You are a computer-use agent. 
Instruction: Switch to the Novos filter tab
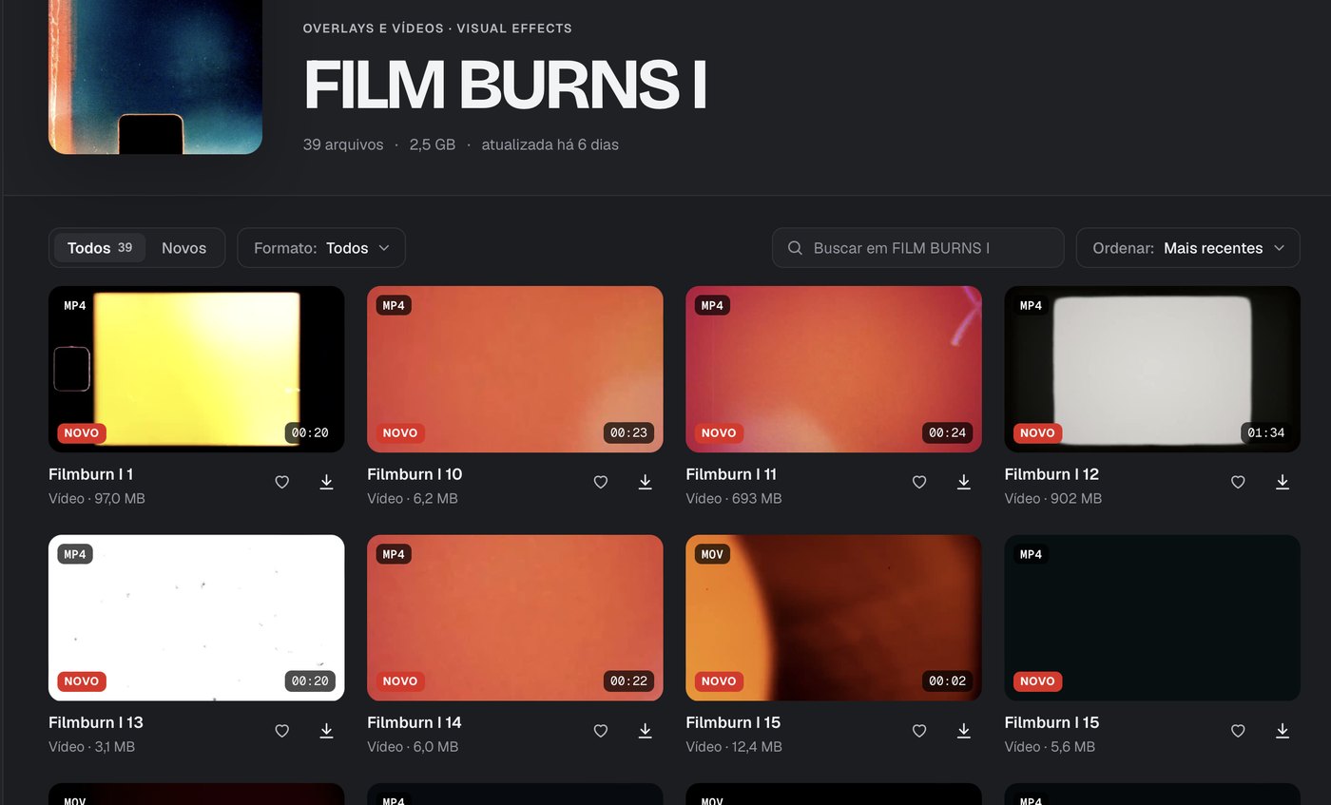tap(183, 248)
